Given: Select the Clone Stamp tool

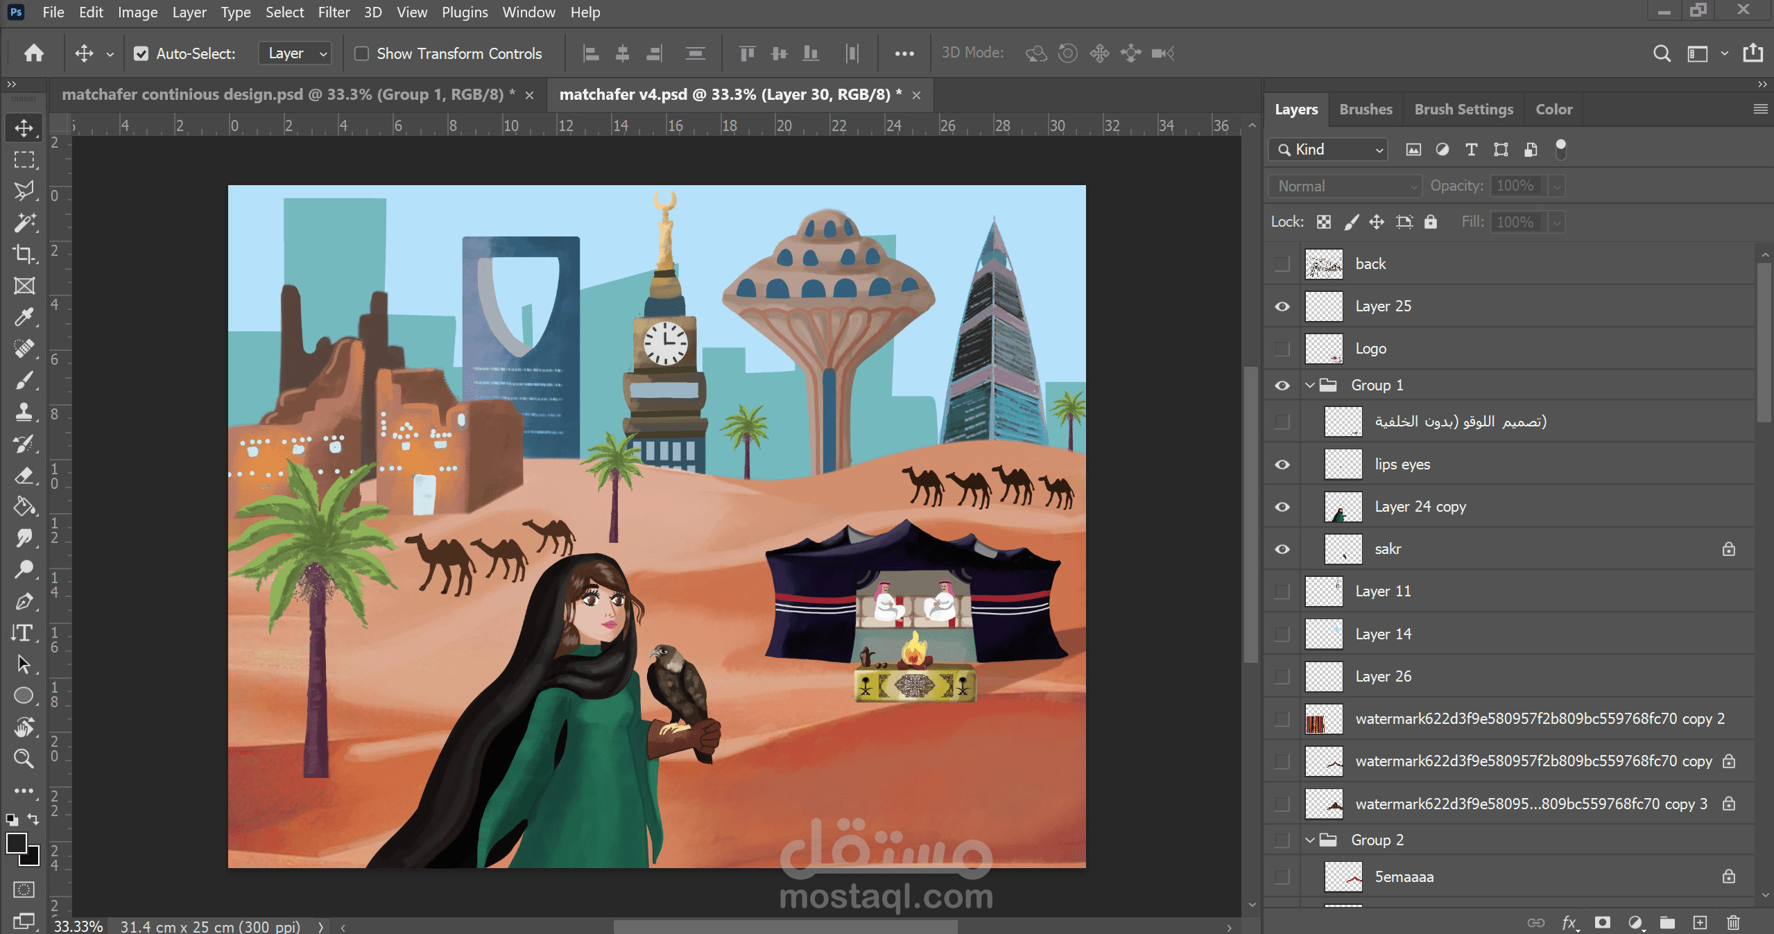Looking at the screenshot, I should (24, 412).
